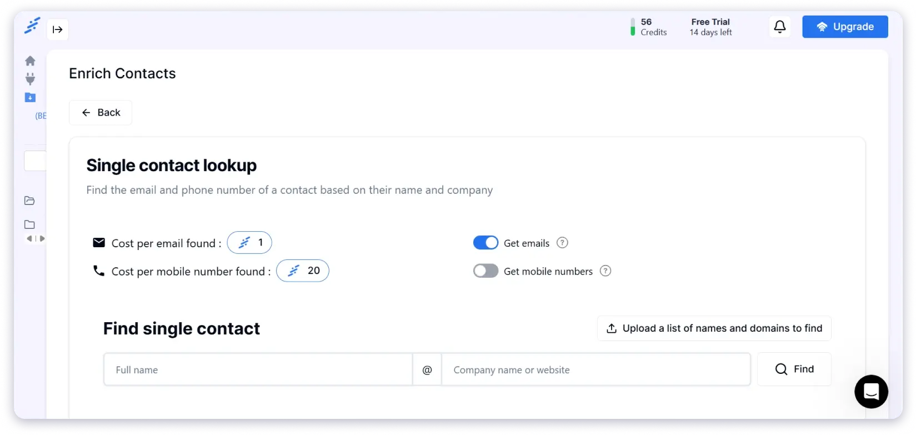The image size is (916, 435).
Task: Expand the collapsed sidebar with the arrow button
Action: pos(58,29)
